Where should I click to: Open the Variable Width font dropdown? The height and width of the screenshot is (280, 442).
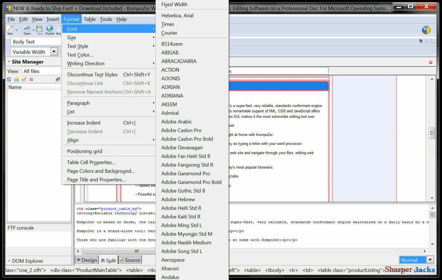(53, 52)
